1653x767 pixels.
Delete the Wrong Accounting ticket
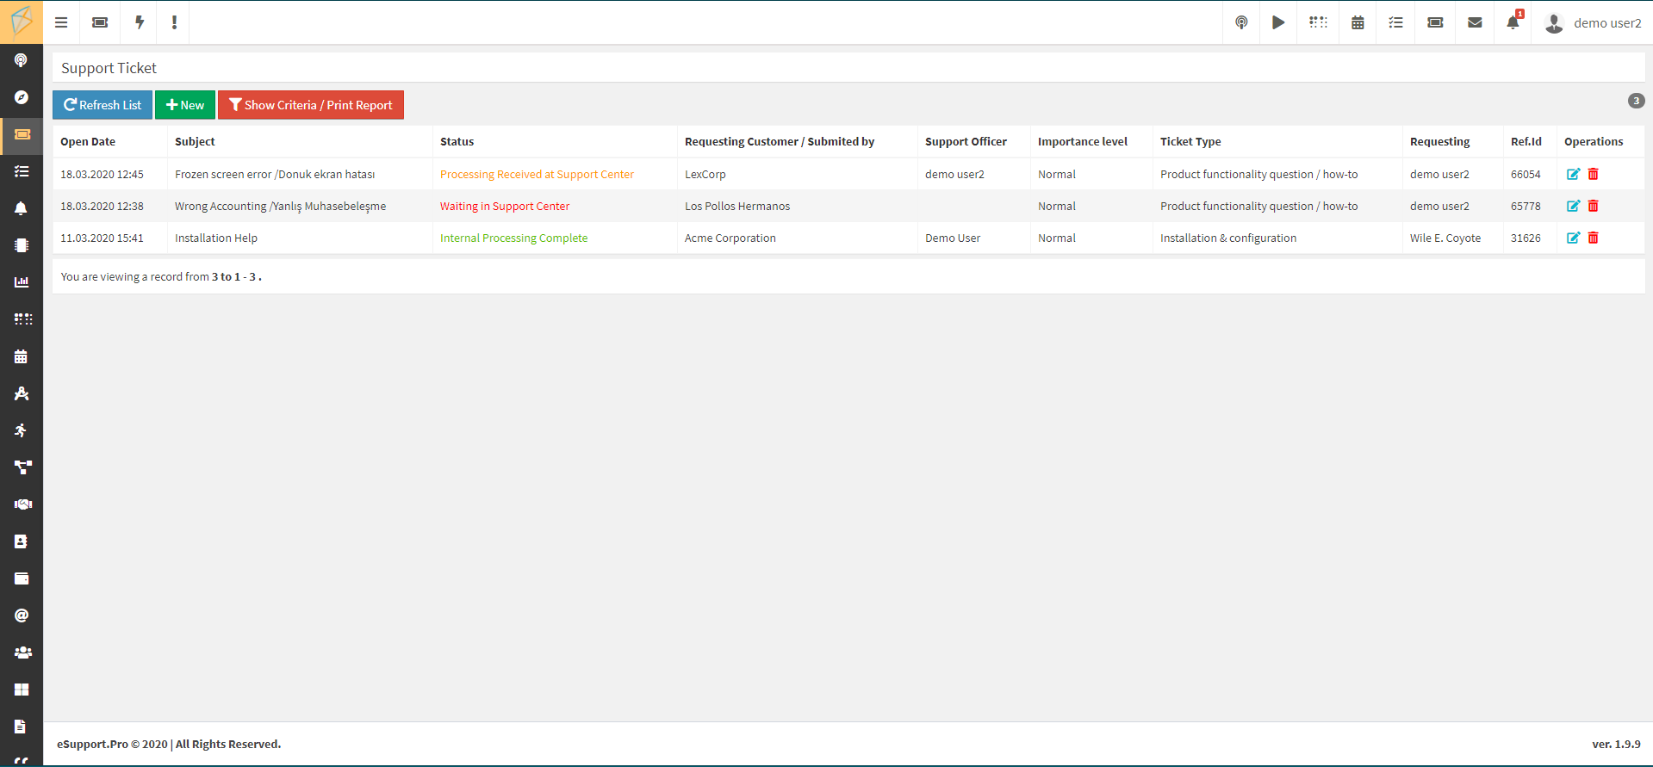pyautogui.click(x=1594, y=206)
